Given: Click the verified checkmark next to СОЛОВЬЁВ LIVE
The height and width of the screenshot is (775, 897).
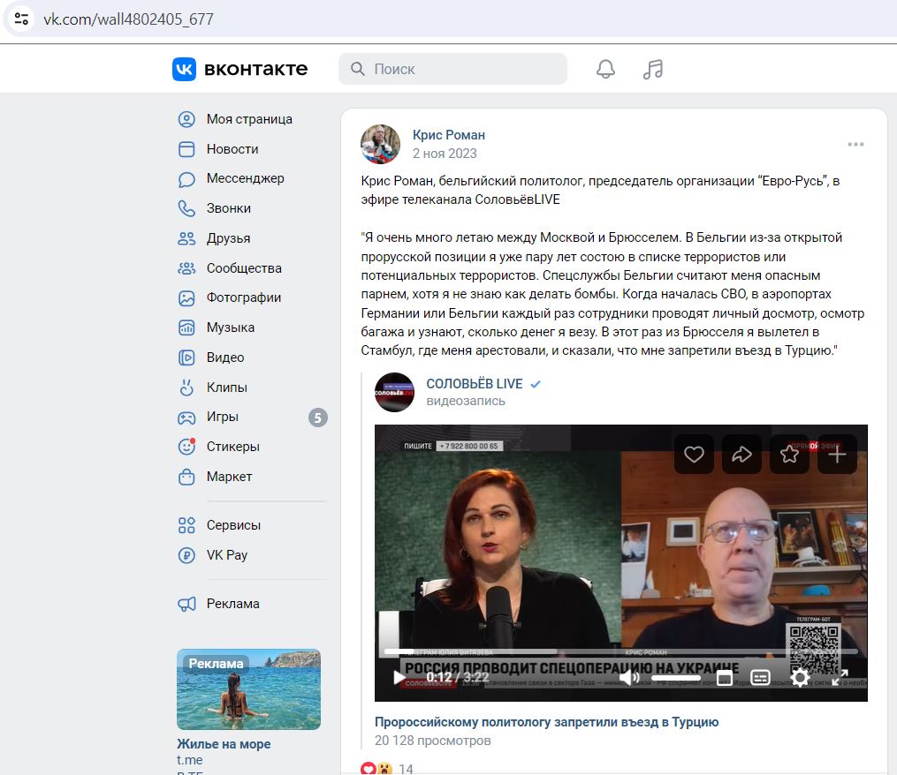Looking at the screenshot, I should click(536, 384).
